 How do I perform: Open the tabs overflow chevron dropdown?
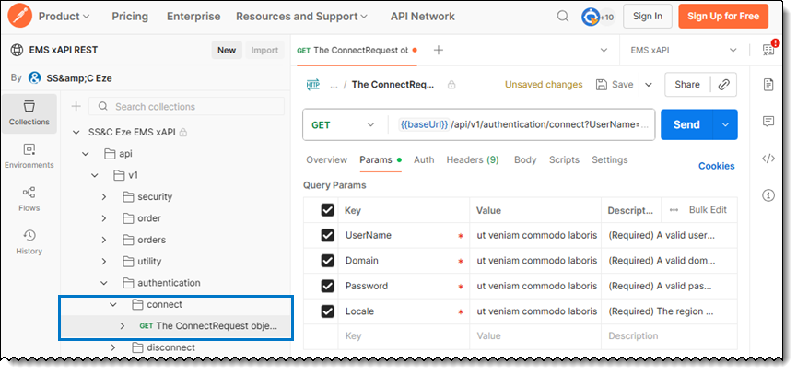[604, 51]
